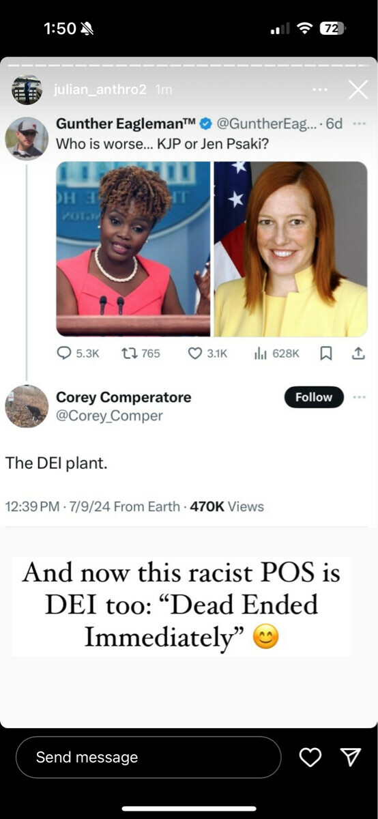Screen dimensions: 378x819
Task: Tap Gunther Eagleman verified badge
Action: 205,124
